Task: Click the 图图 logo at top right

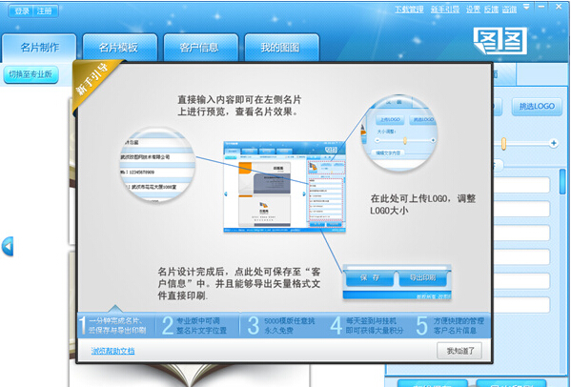Action: 500,41
